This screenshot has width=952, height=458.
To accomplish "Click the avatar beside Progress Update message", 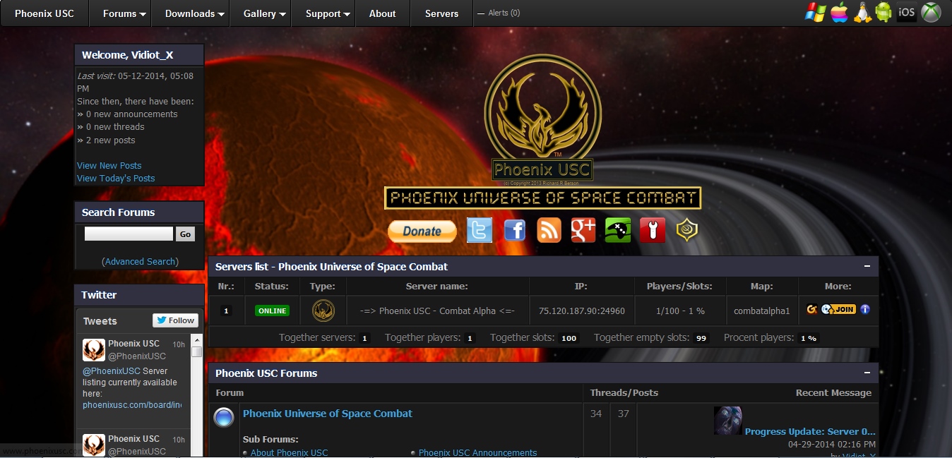I will click(727, 421).
